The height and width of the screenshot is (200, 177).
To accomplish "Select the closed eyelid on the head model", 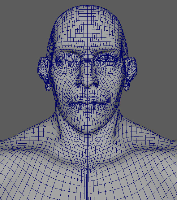I will (68, 60).
